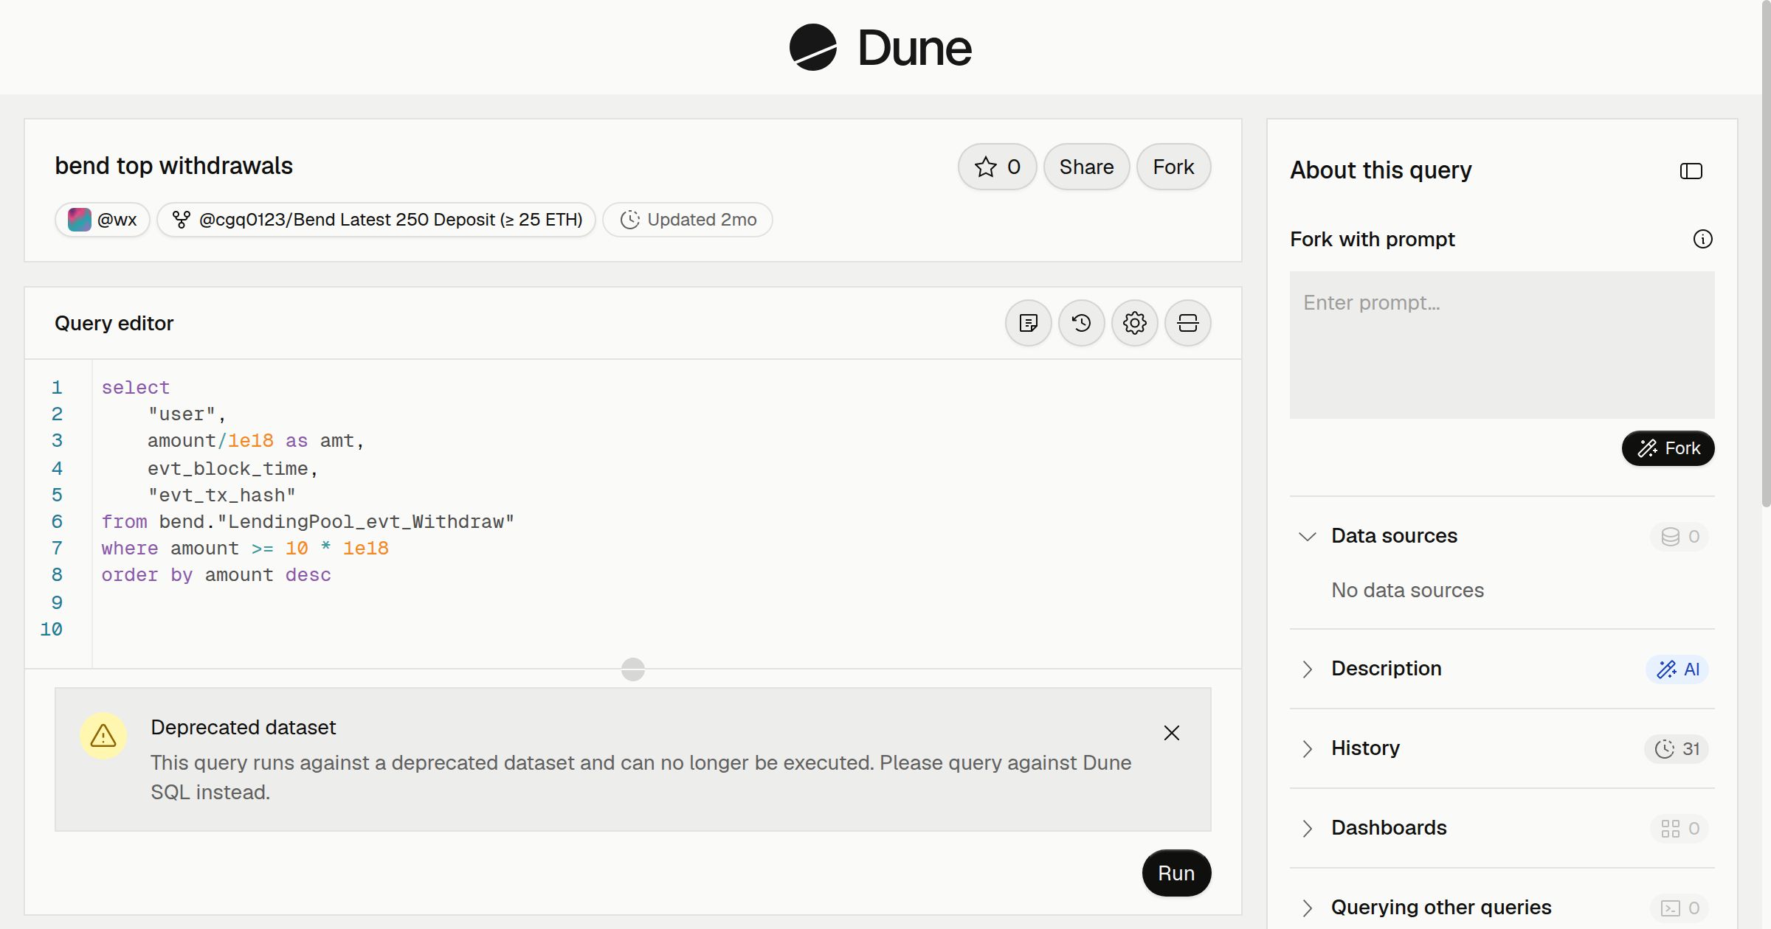Click the editor layout toggle icon
Screen dimensions: 1771x929
click(1187, 323)
